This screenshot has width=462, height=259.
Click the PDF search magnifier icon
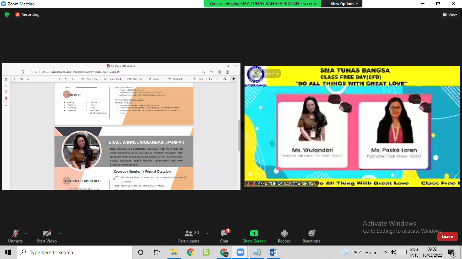pos(28,79)
